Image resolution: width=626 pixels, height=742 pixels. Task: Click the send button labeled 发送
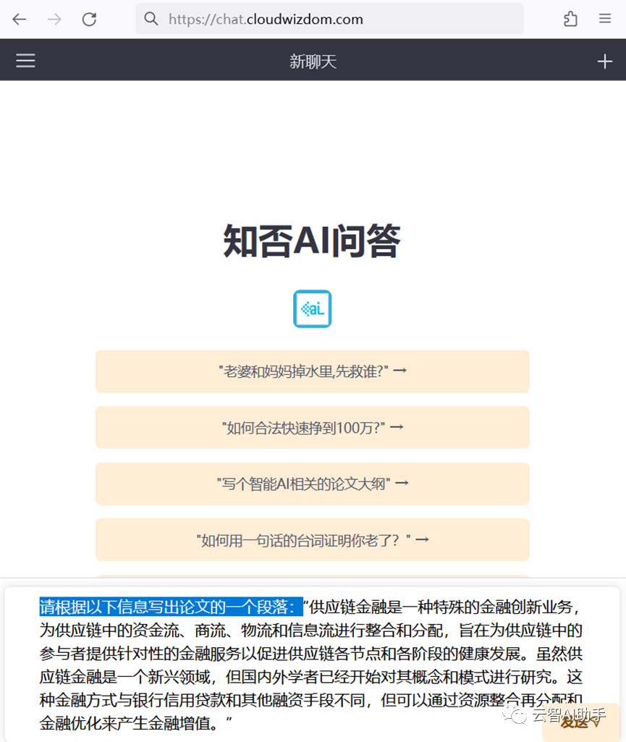coord(580,722)
